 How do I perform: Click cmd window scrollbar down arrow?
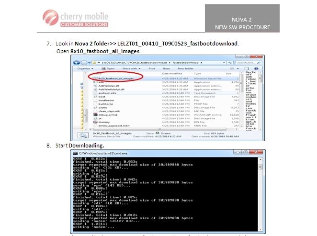click(x=260, y=229)
